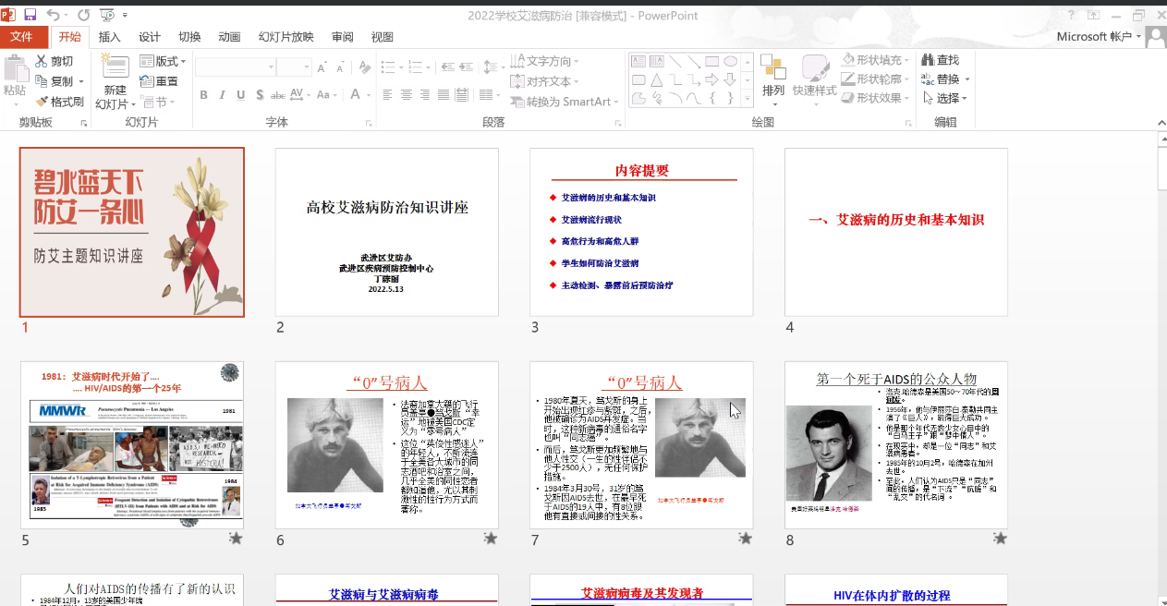
Task: Switch to the 切换 (Transitions) tab
Action: pos(189,37)
